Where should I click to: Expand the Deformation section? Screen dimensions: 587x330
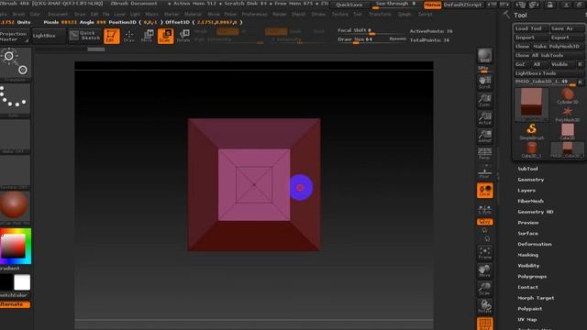coord(535,245)
